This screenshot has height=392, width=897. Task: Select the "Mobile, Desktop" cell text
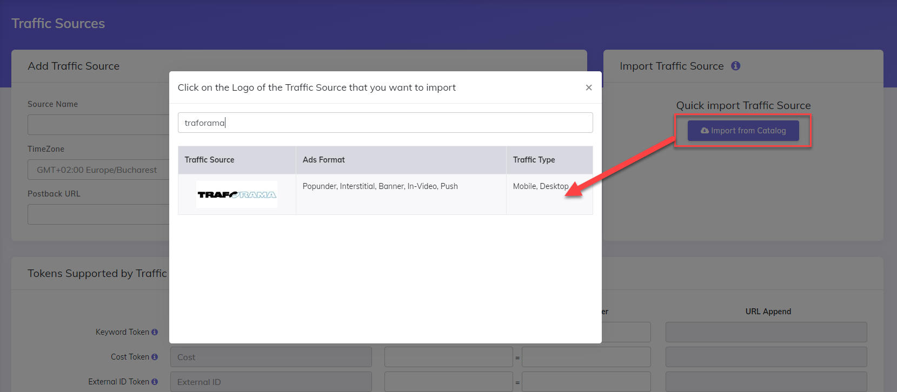(x=541, y=186)
